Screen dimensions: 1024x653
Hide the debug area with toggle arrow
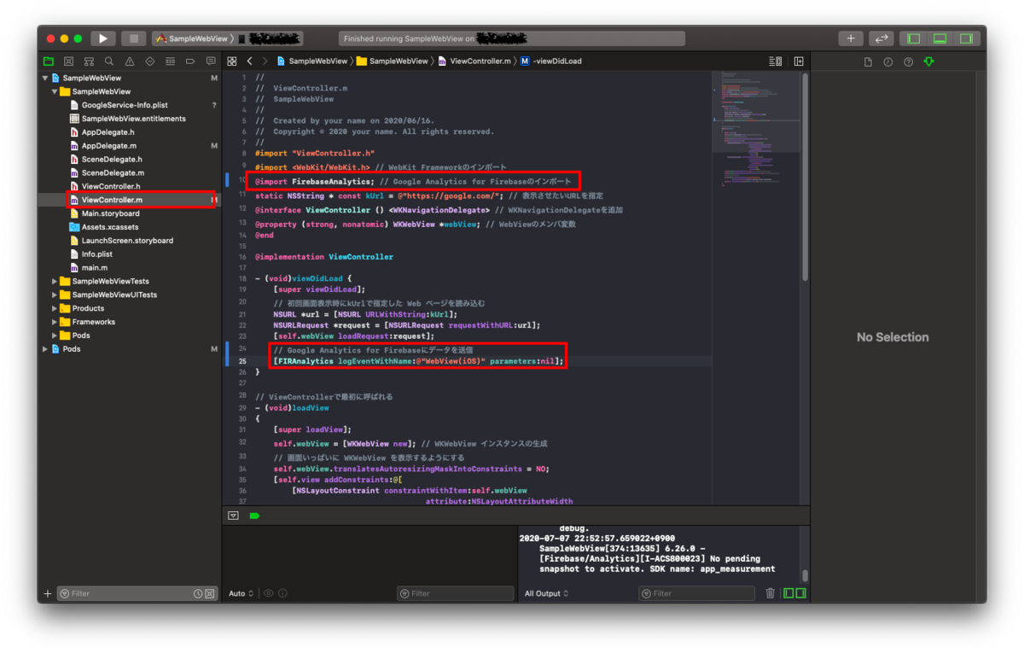click(x=233, y=516)
